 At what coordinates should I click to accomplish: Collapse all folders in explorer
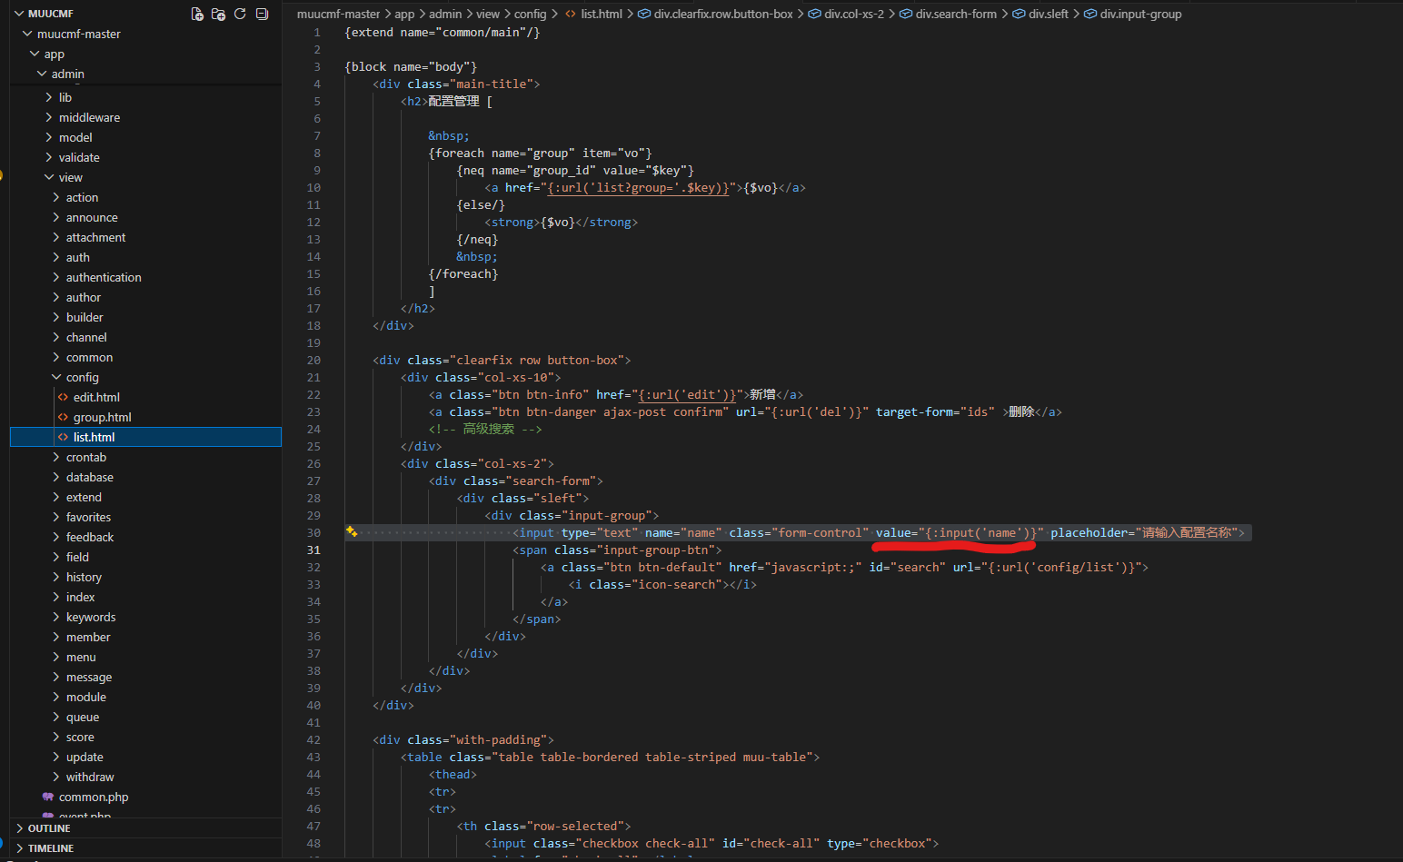pyautogui.click(x=262, y=14)
